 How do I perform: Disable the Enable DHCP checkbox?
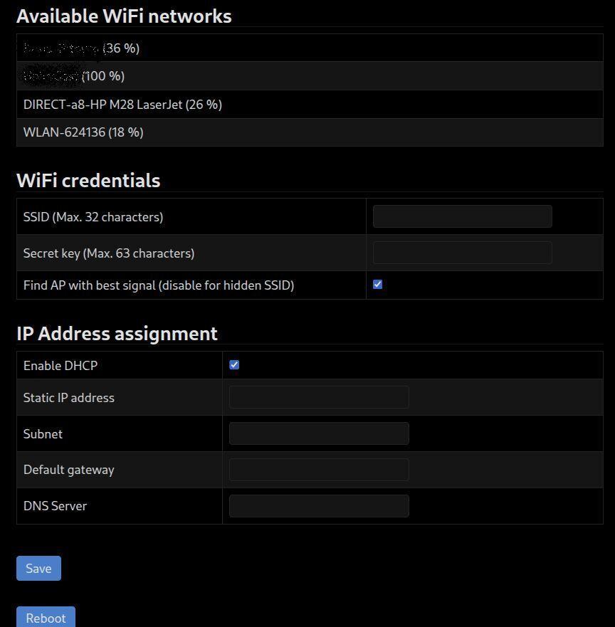234,364
